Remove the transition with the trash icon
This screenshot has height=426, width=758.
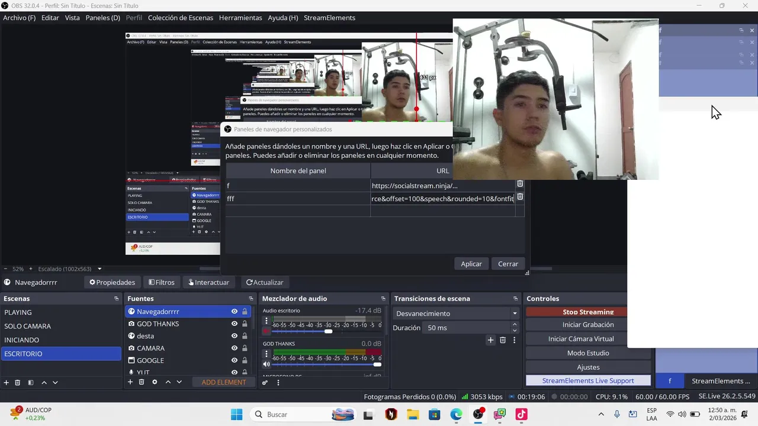[503, 340]
